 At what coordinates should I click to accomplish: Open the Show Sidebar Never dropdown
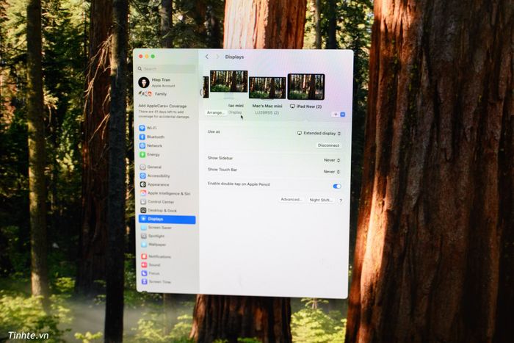pos(332,160)
